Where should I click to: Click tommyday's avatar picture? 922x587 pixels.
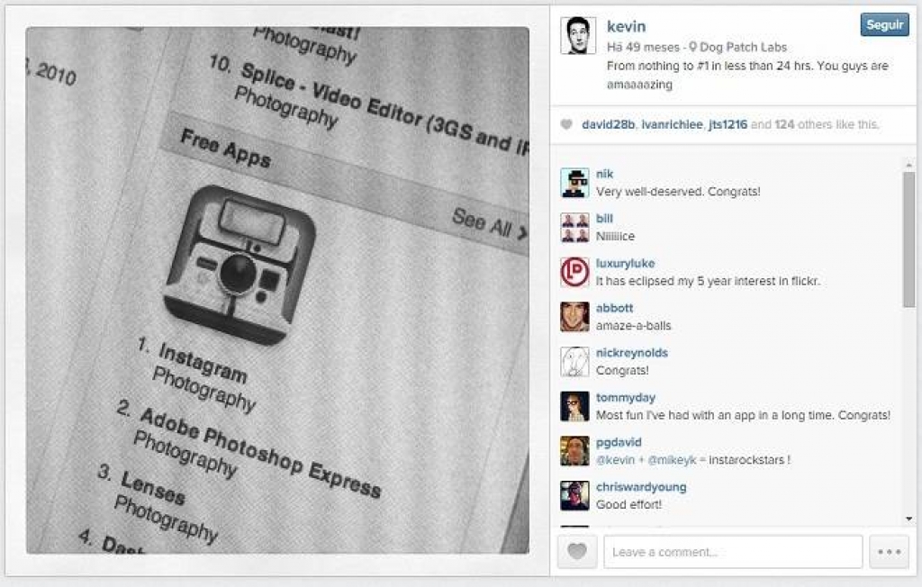point(574,406)
